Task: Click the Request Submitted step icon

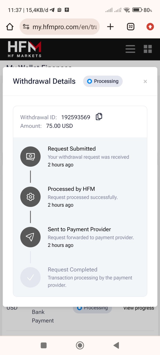Action: click(x=30, y=157)
